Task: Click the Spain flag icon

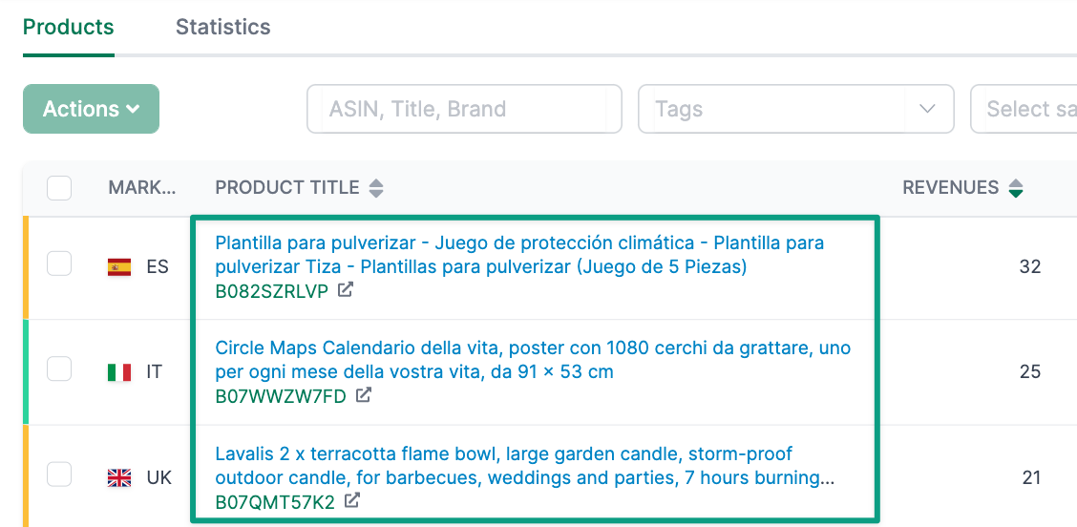Action: point(119,267)
